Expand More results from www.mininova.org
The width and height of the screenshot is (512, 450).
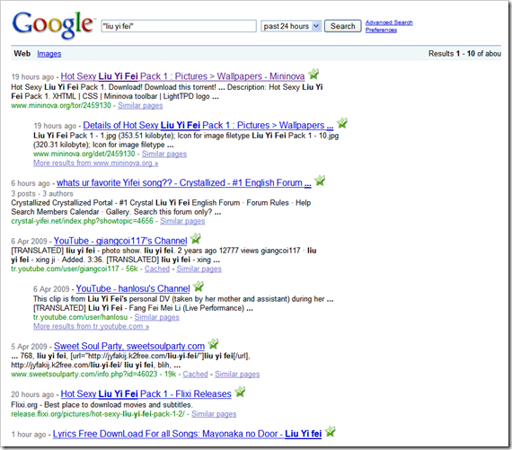point(96,163)
